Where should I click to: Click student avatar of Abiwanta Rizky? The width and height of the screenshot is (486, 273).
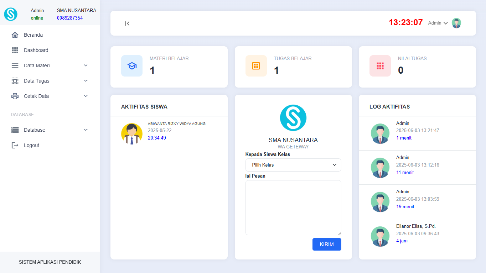[x=132, y=134]
